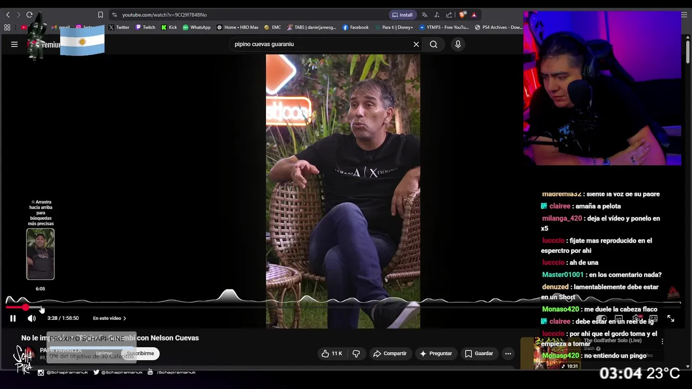Open the Home • HBO Max bookmark
This screenshot has height=389, width=692.
[238, 27]
